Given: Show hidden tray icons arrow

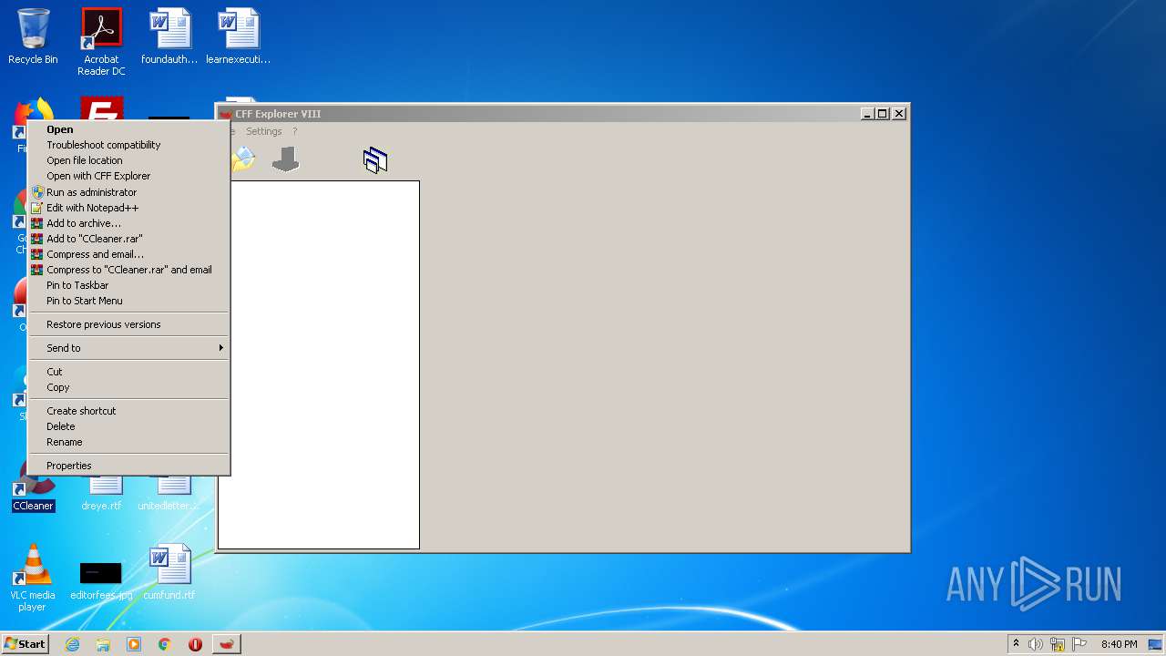Looking at the screenshot, I should click(x=1016, y=643).
